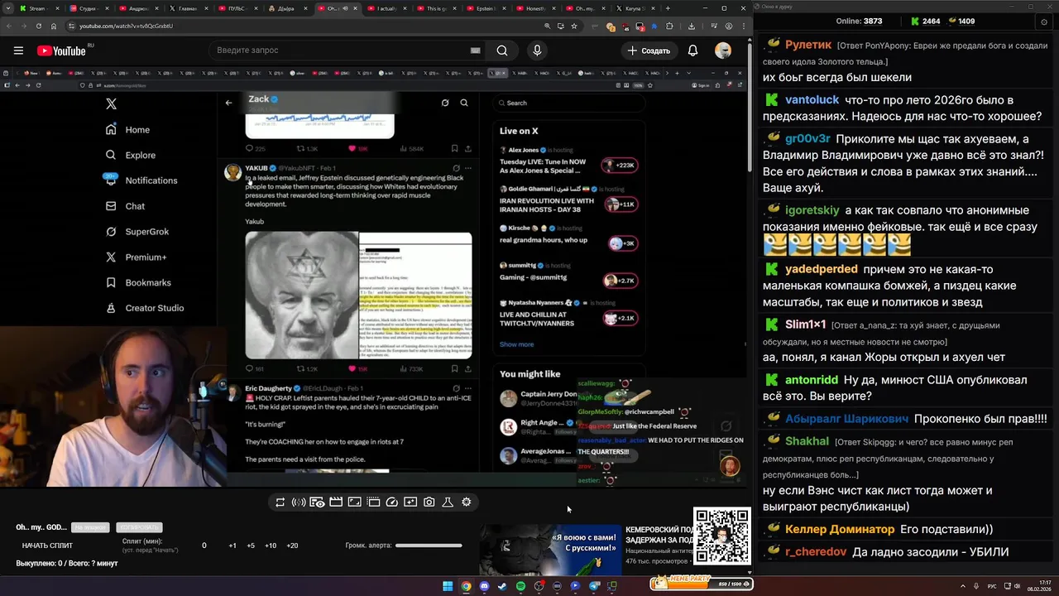1059x596 pixels.
Task: Click the loop icon in player toolbar
Action: [x=280, y=502]
